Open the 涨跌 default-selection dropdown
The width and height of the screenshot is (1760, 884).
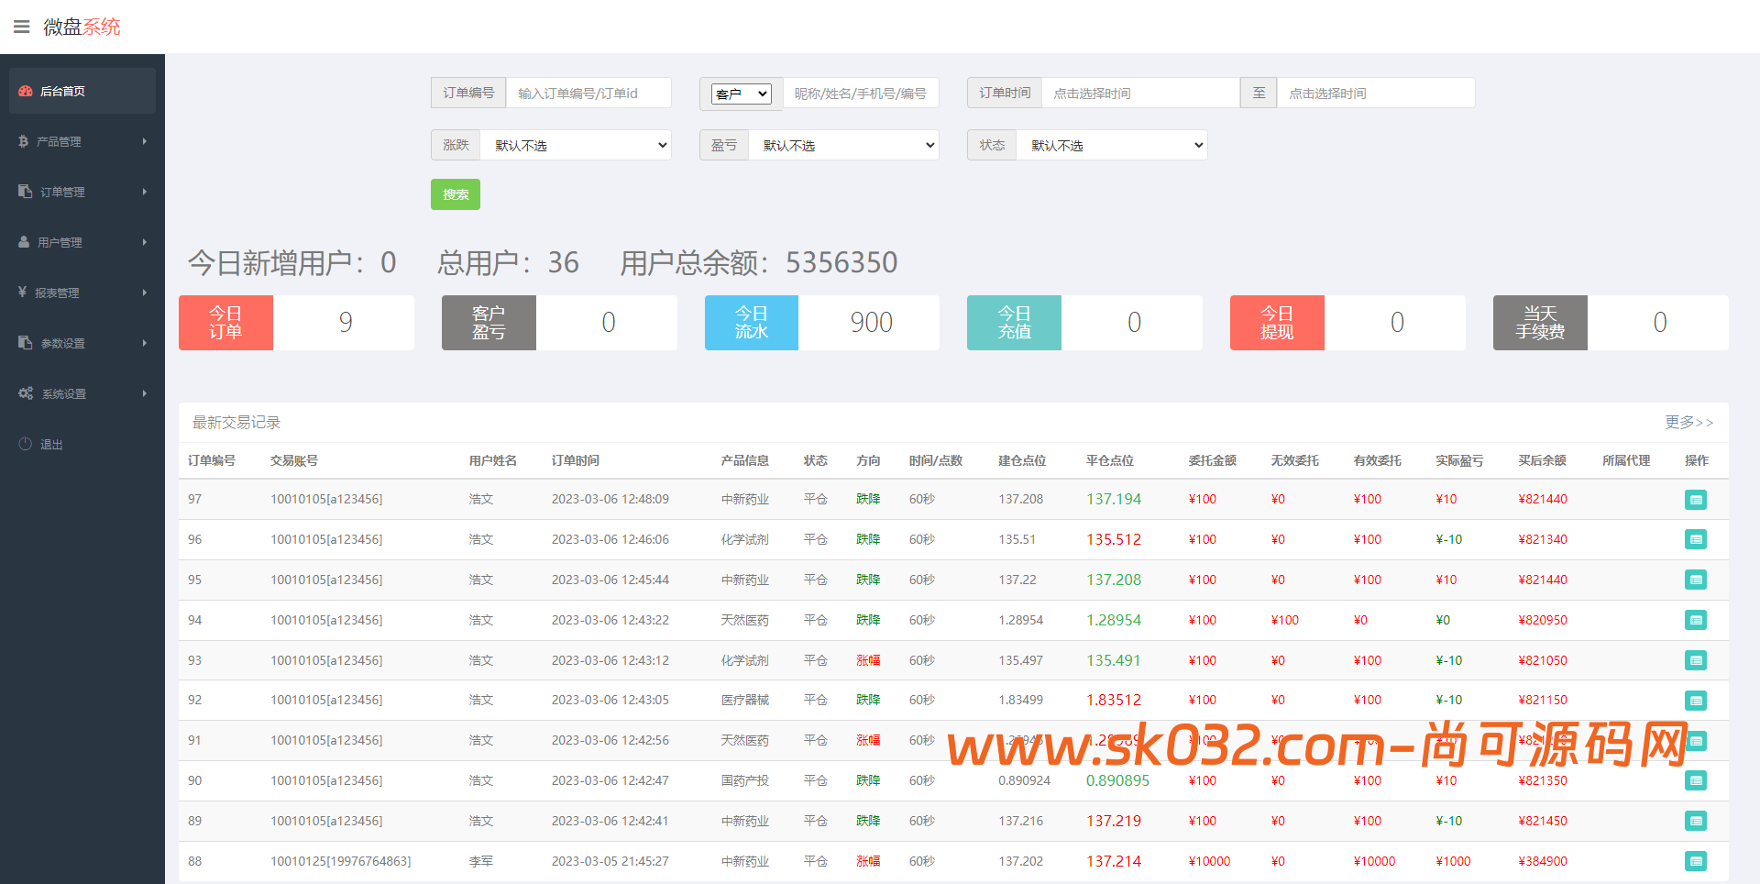[x=575, y=145]
